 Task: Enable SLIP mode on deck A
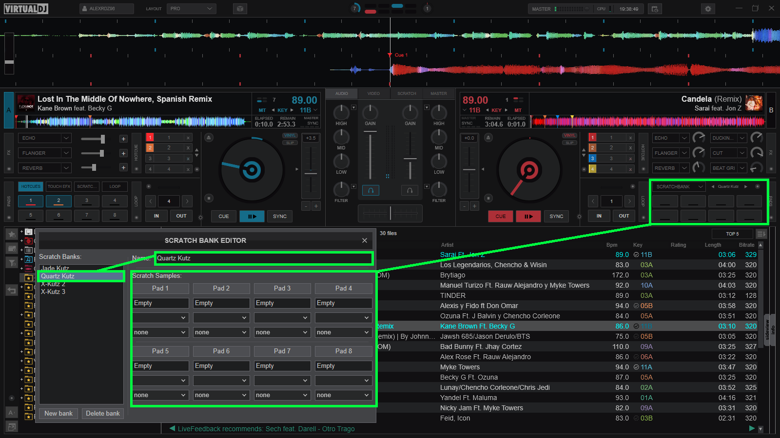pyautogui.click(x=290, y=142)
